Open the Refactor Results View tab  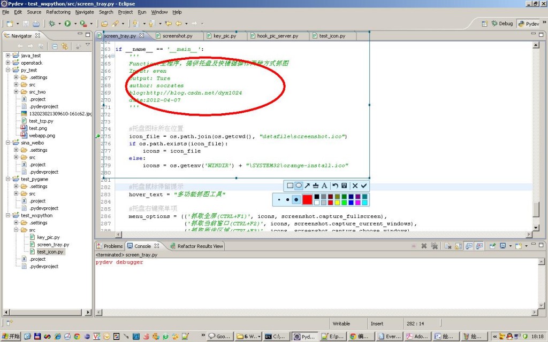[196, 246]
